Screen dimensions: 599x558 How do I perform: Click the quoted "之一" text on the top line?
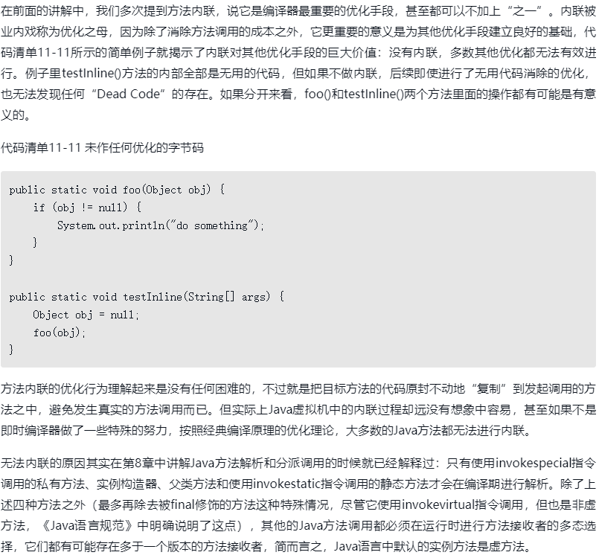(527, 11)
